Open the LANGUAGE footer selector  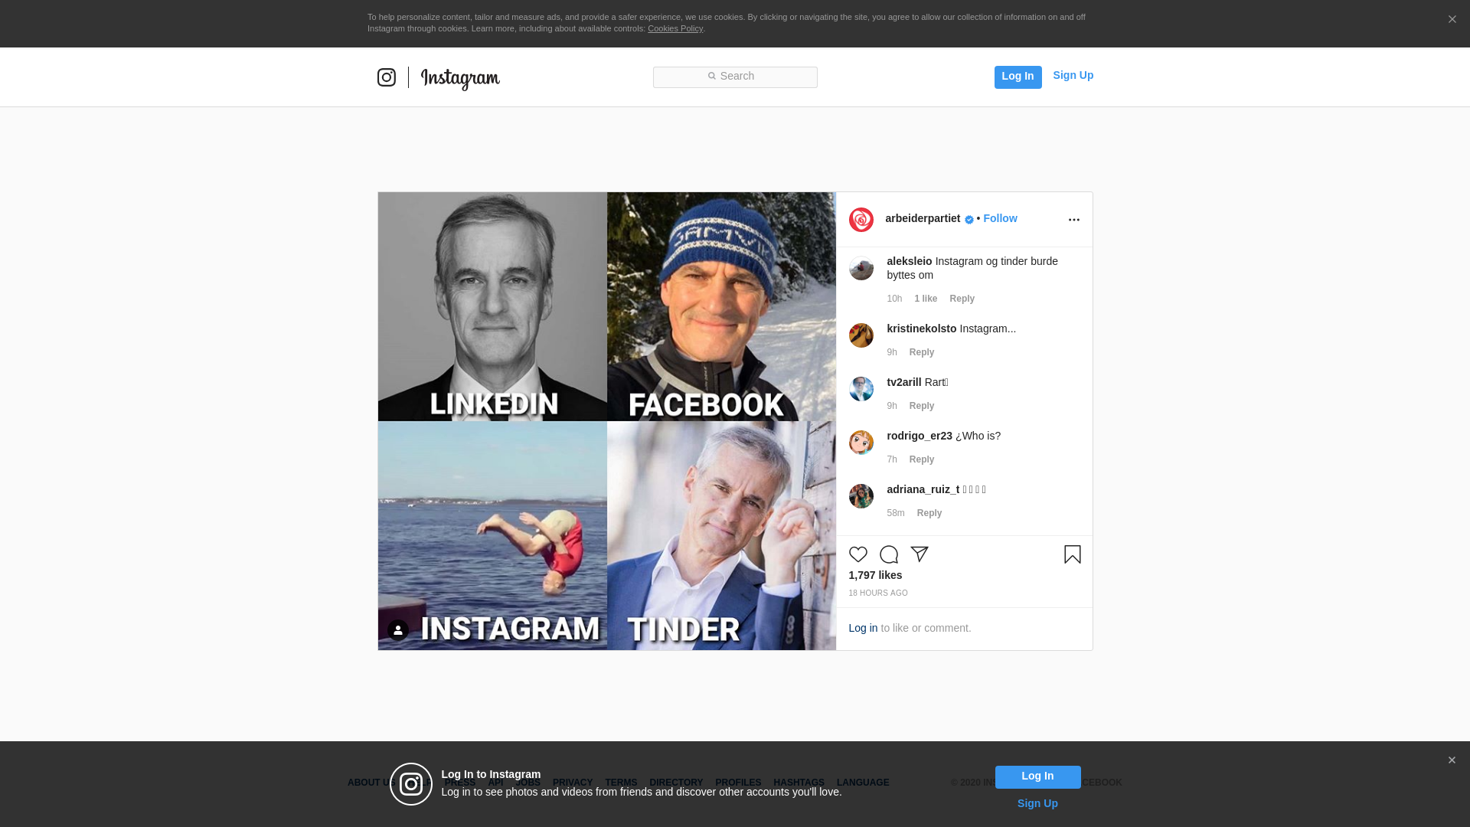(863, 783)
